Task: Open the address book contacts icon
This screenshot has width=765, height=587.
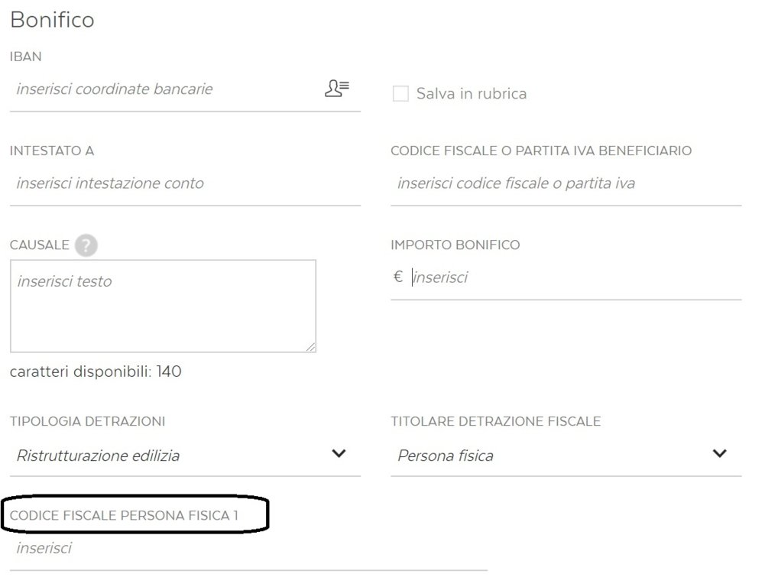Action: click(x=336, y=89)
